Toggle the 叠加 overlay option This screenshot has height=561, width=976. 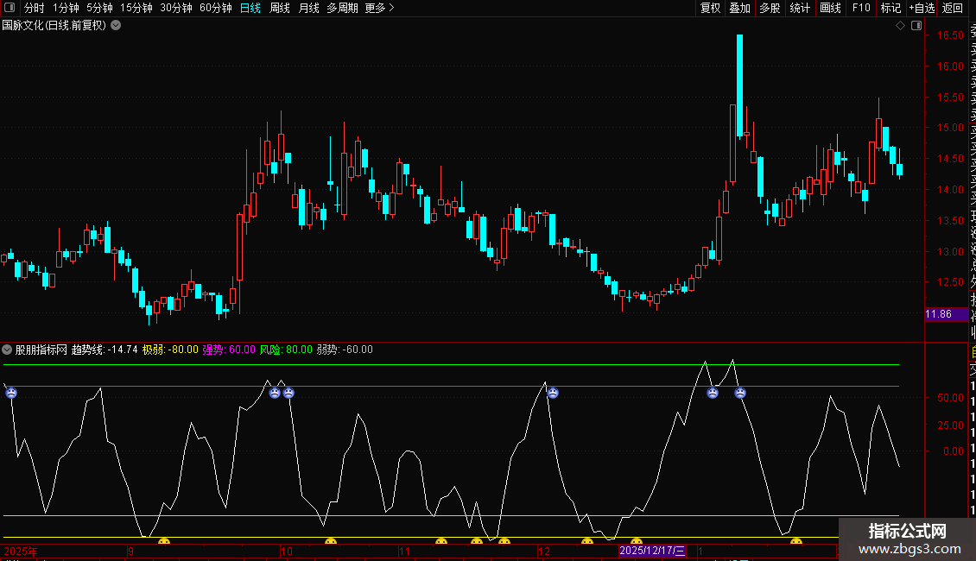(x=739, y=8)
